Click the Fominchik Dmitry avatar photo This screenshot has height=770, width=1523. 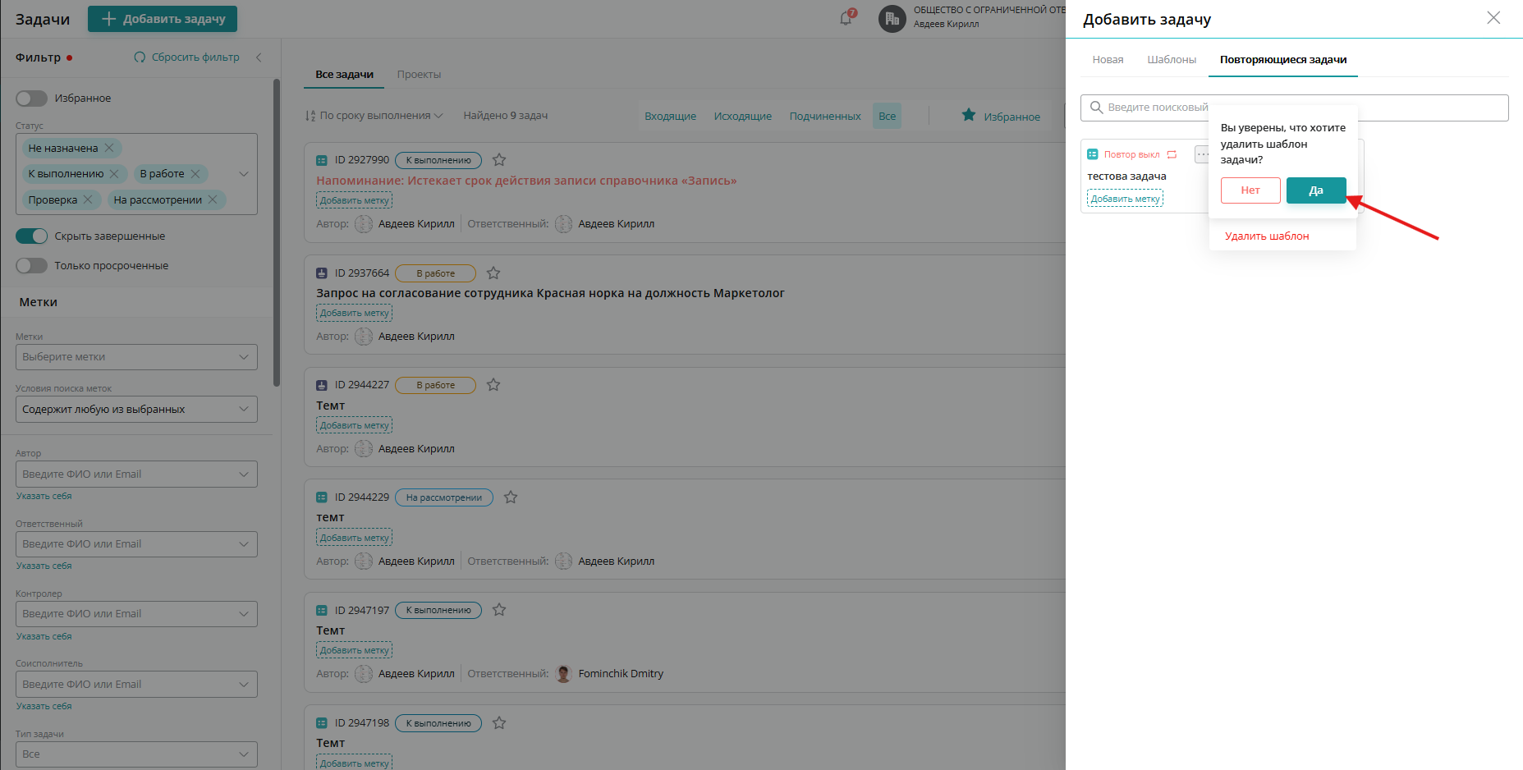(x=564, y=674)
